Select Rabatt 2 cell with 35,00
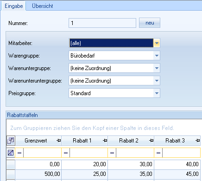Screen dimensions: 202x181 pos(131,174)
